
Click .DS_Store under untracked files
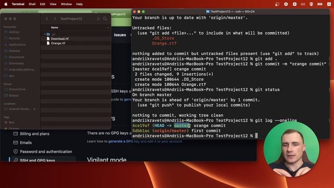click(163, 38)
